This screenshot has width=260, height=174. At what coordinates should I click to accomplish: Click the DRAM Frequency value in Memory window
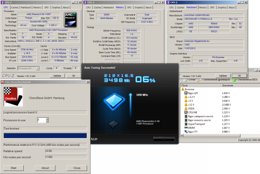pos(132,30)
